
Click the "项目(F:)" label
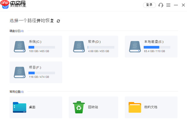pos(35,68)
